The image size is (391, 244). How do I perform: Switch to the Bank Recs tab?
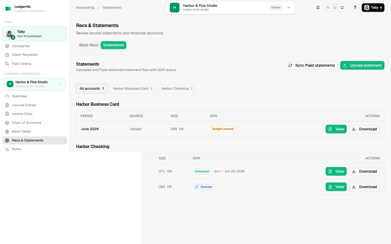click(x=89, y=45)
